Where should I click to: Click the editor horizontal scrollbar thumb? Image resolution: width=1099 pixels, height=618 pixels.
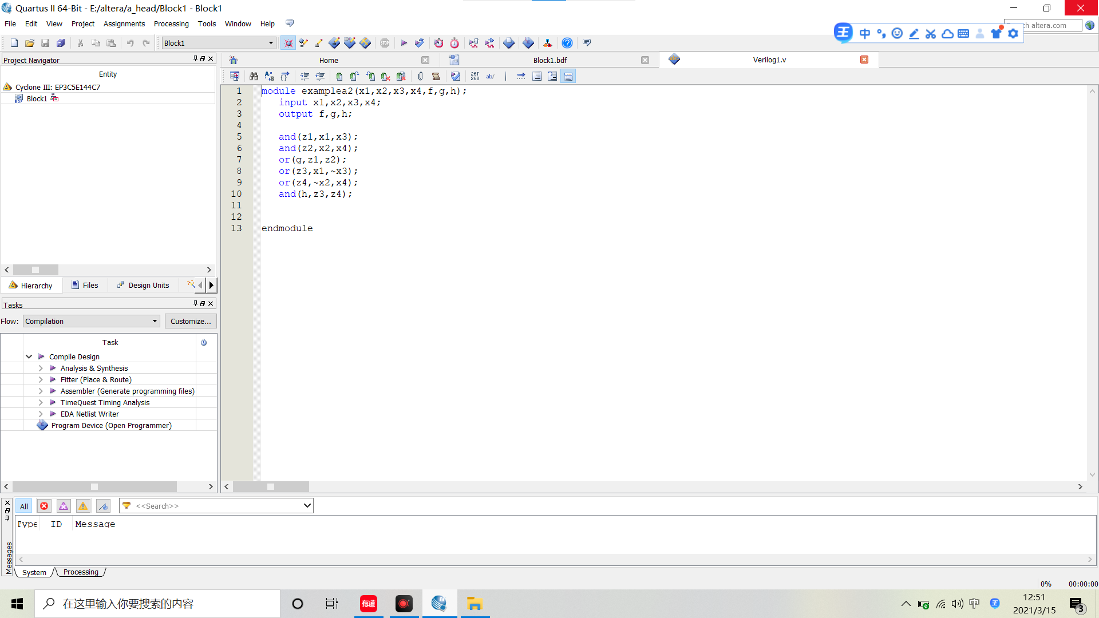pos(270,486)
